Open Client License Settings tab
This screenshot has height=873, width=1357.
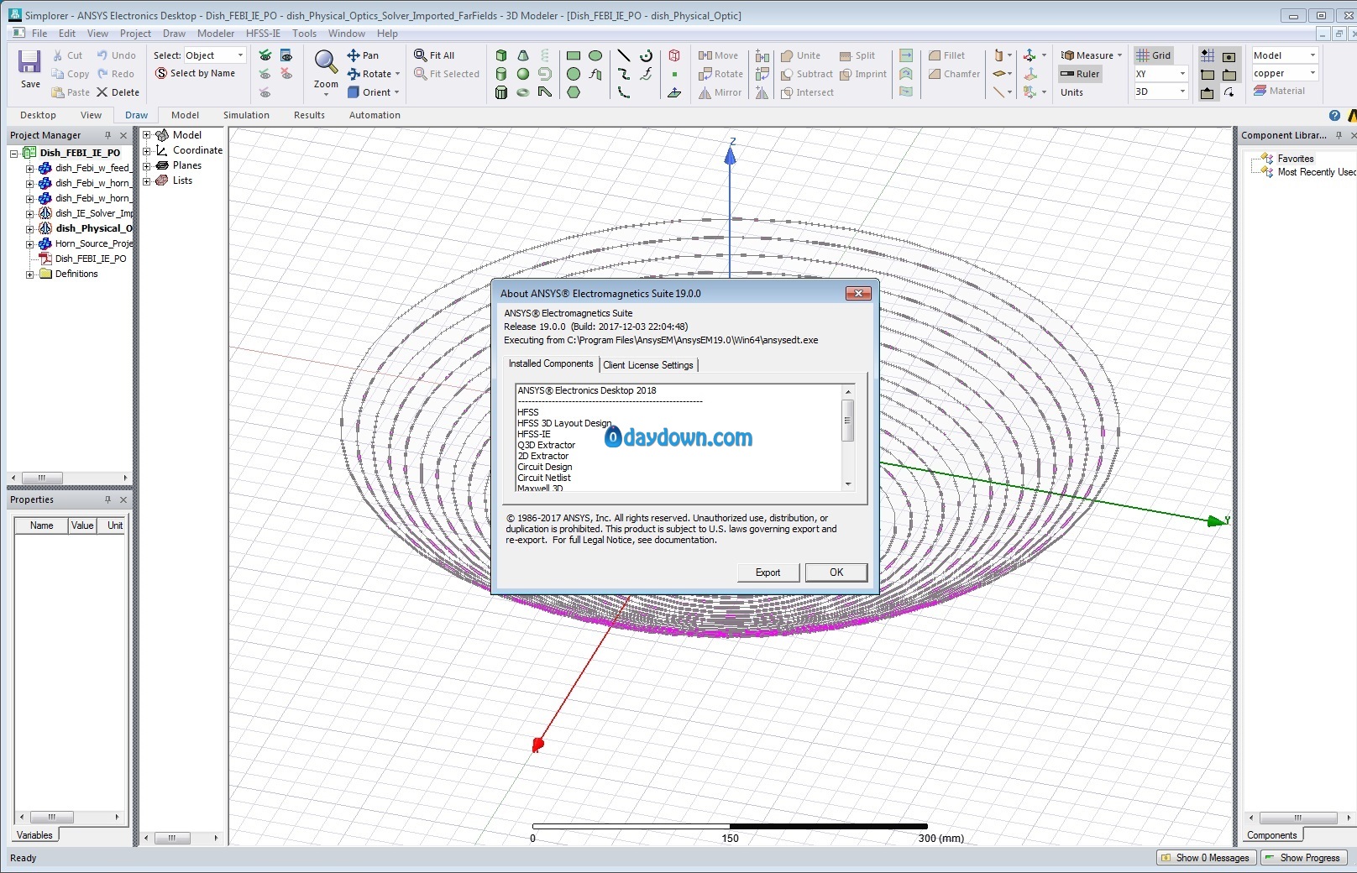648,364
